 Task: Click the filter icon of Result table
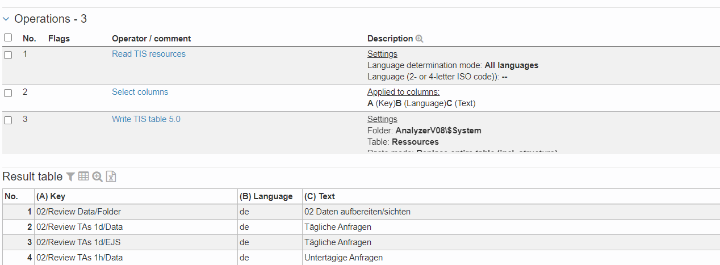(70, 176)
